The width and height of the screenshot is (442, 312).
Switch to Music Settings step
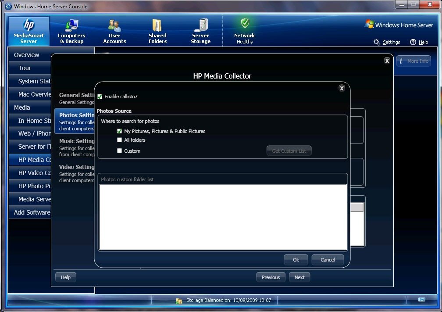tap(76, 147)
